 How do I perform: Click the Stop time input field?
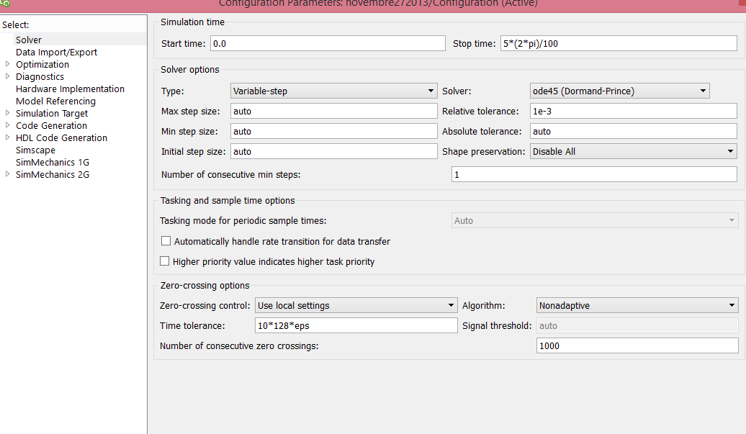tap(618, 44)
